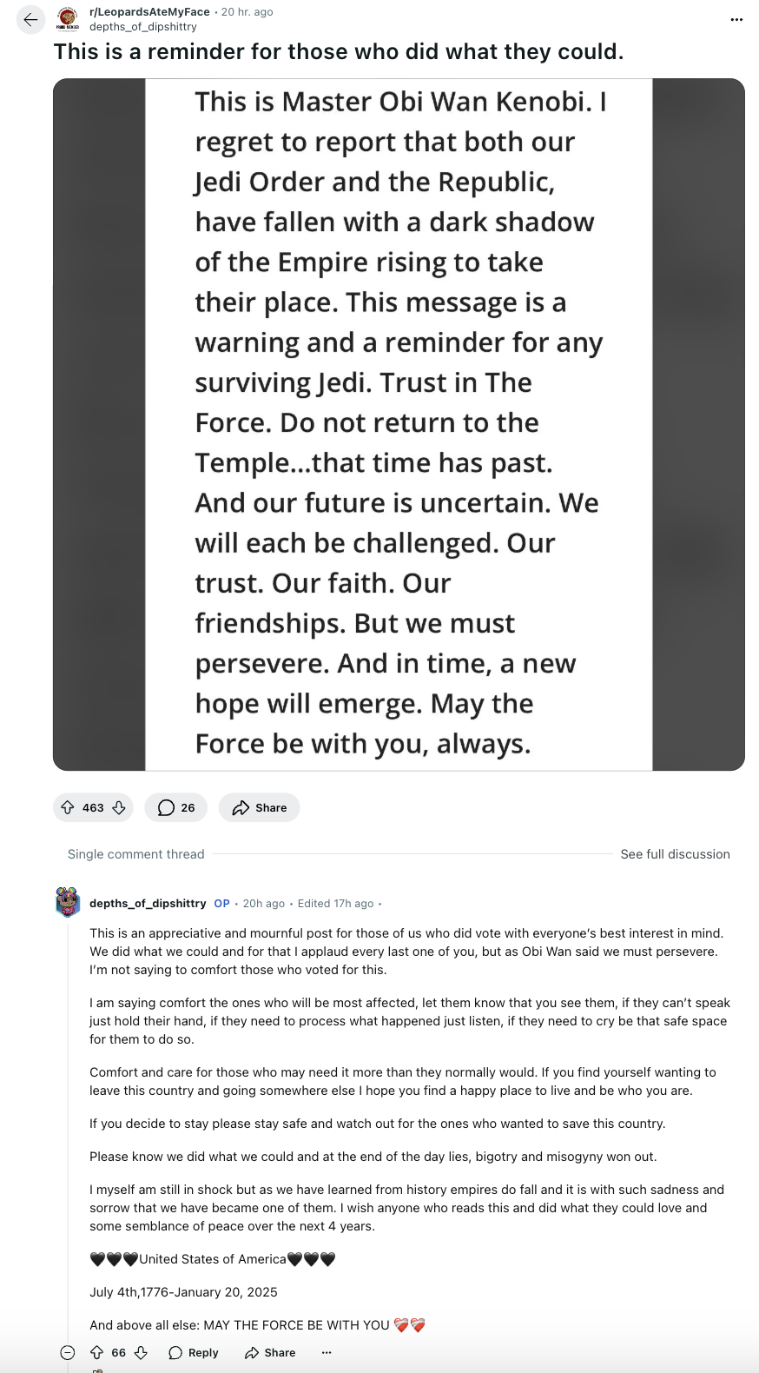759x1373 pixels.
Task: Go back using the back arrow
Action: coord(31,19)
